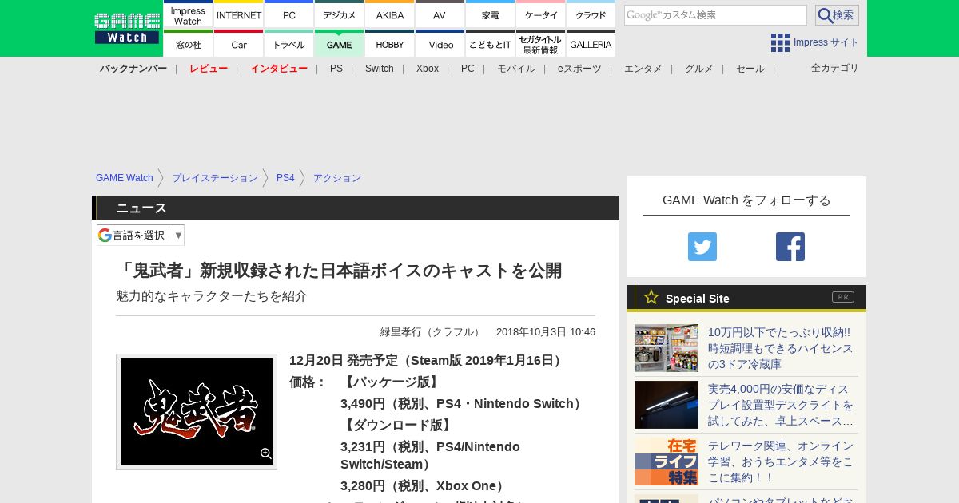Click the magnifier search button

pyautogui.click(x=837, y=15)
